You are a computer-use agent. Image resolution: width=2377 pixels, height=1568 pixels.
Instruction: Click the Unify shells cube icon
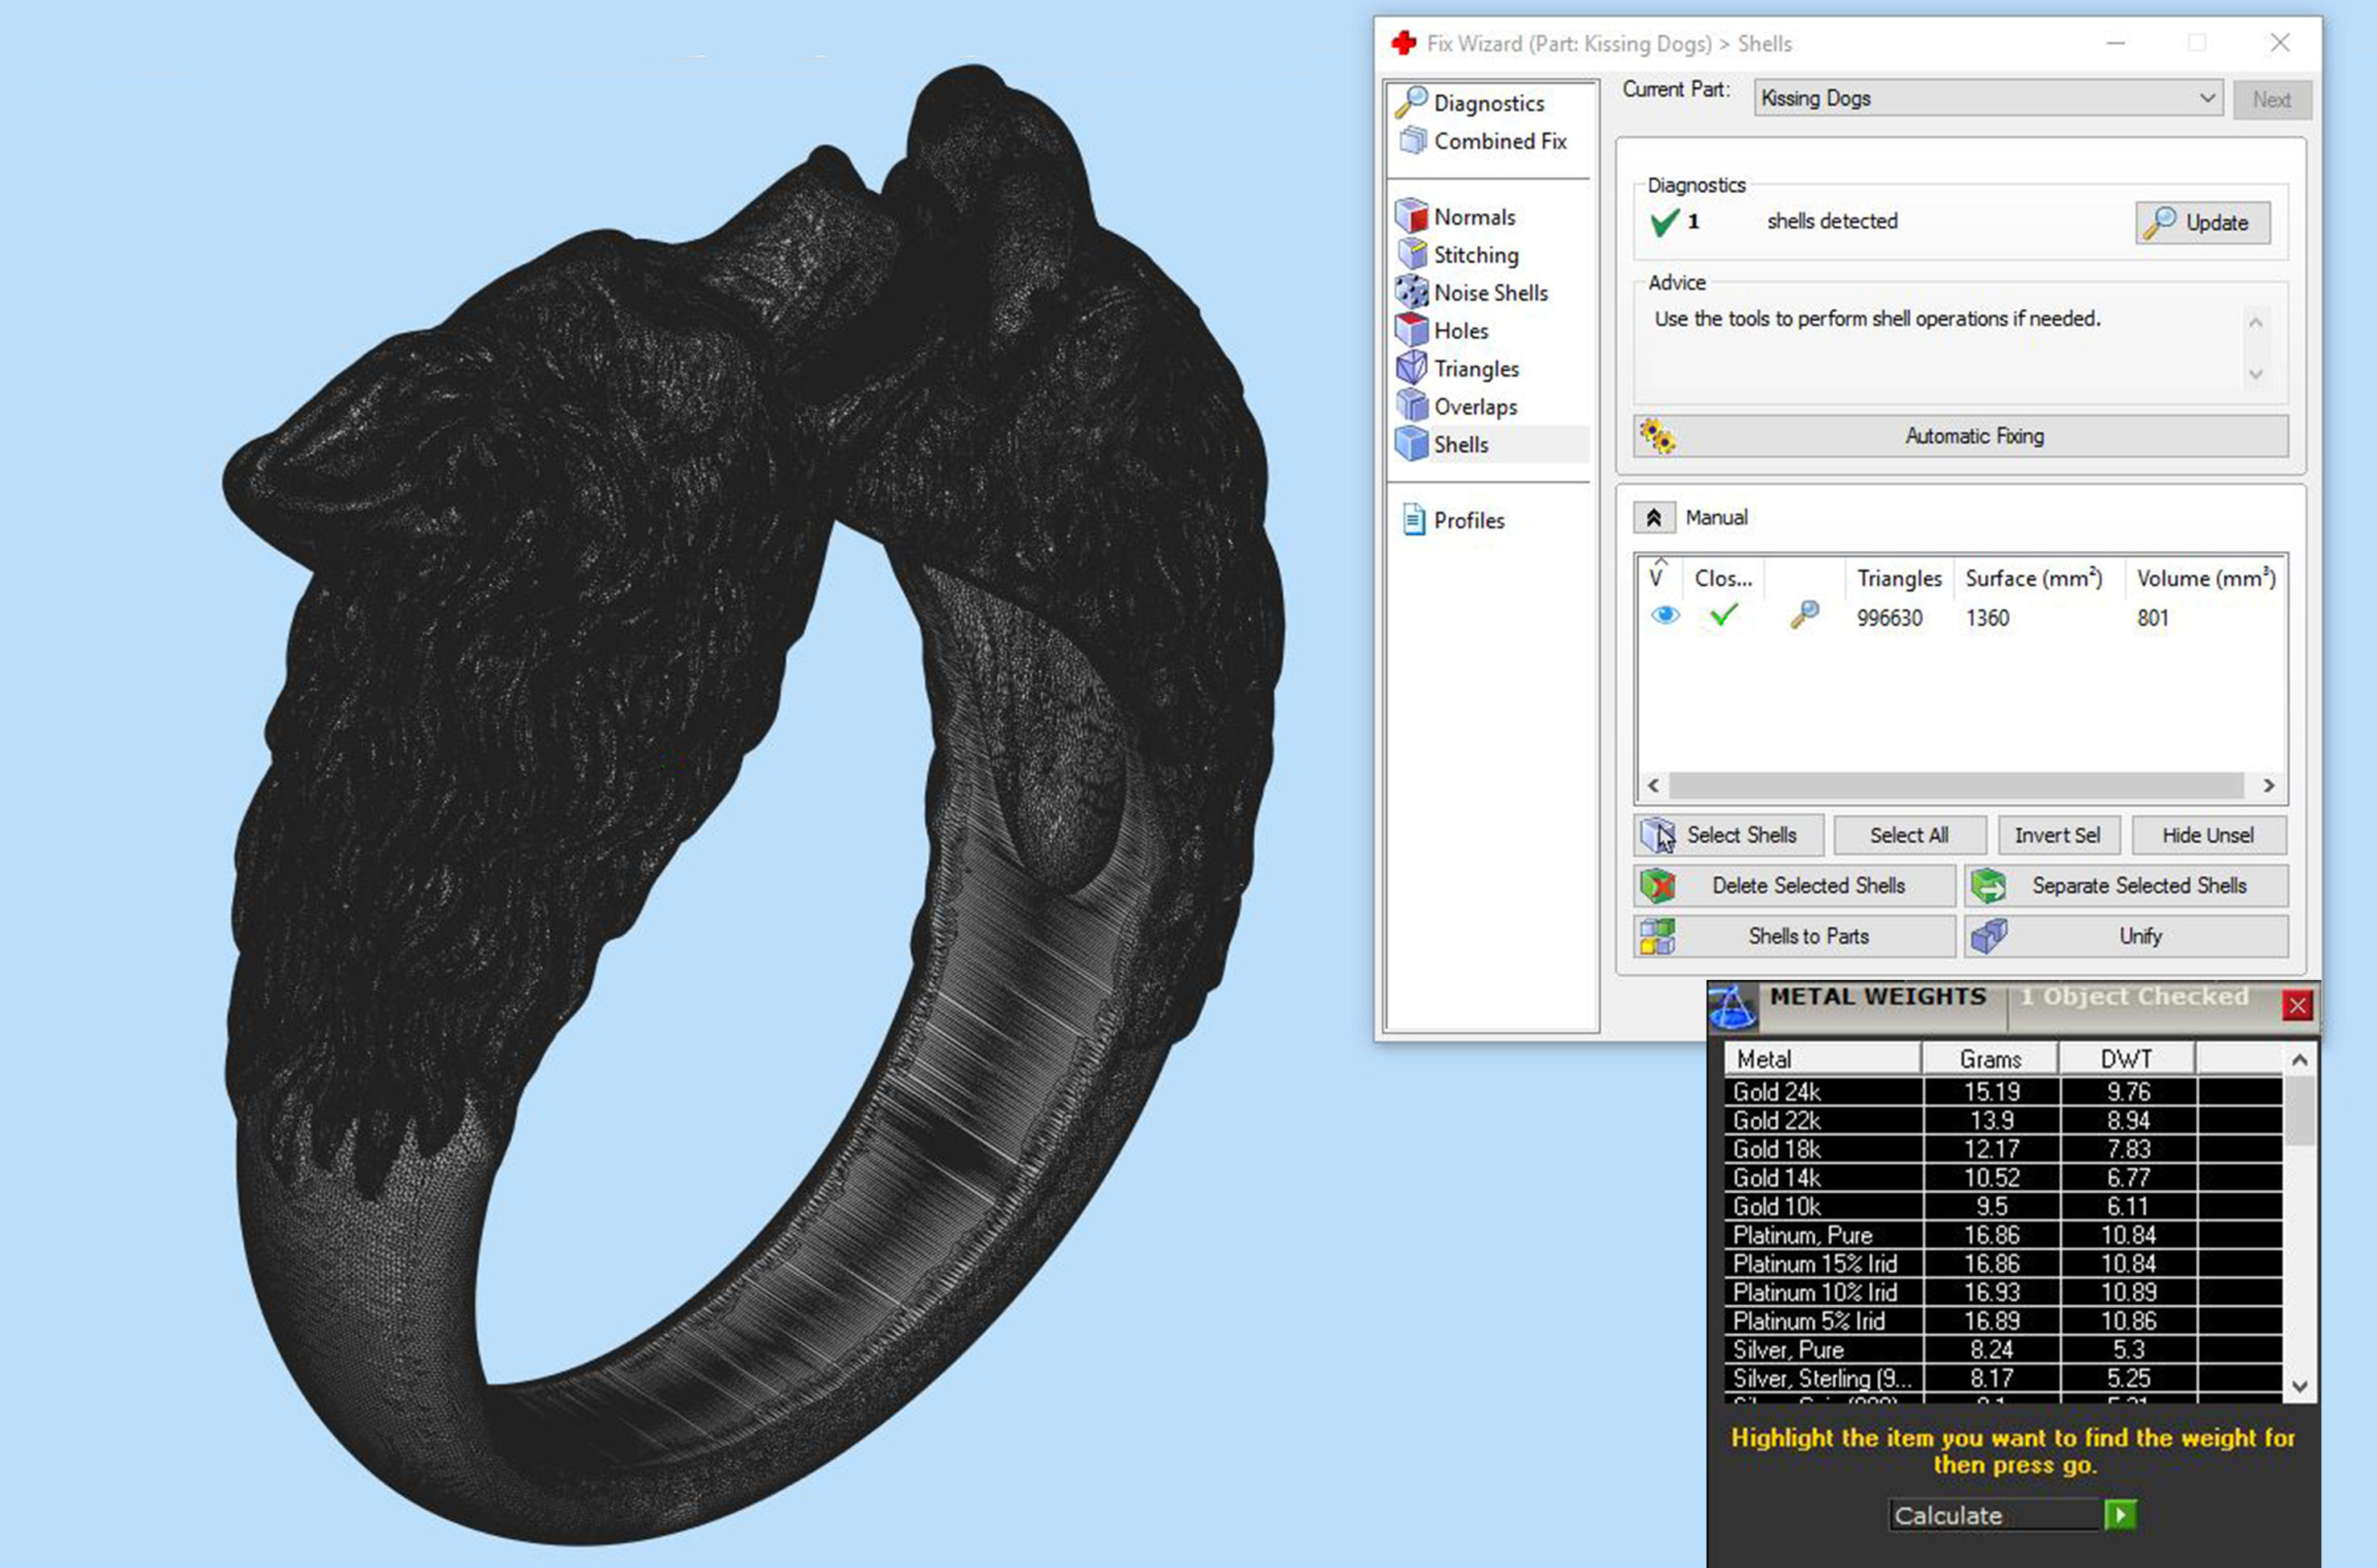click(1989, 936)
